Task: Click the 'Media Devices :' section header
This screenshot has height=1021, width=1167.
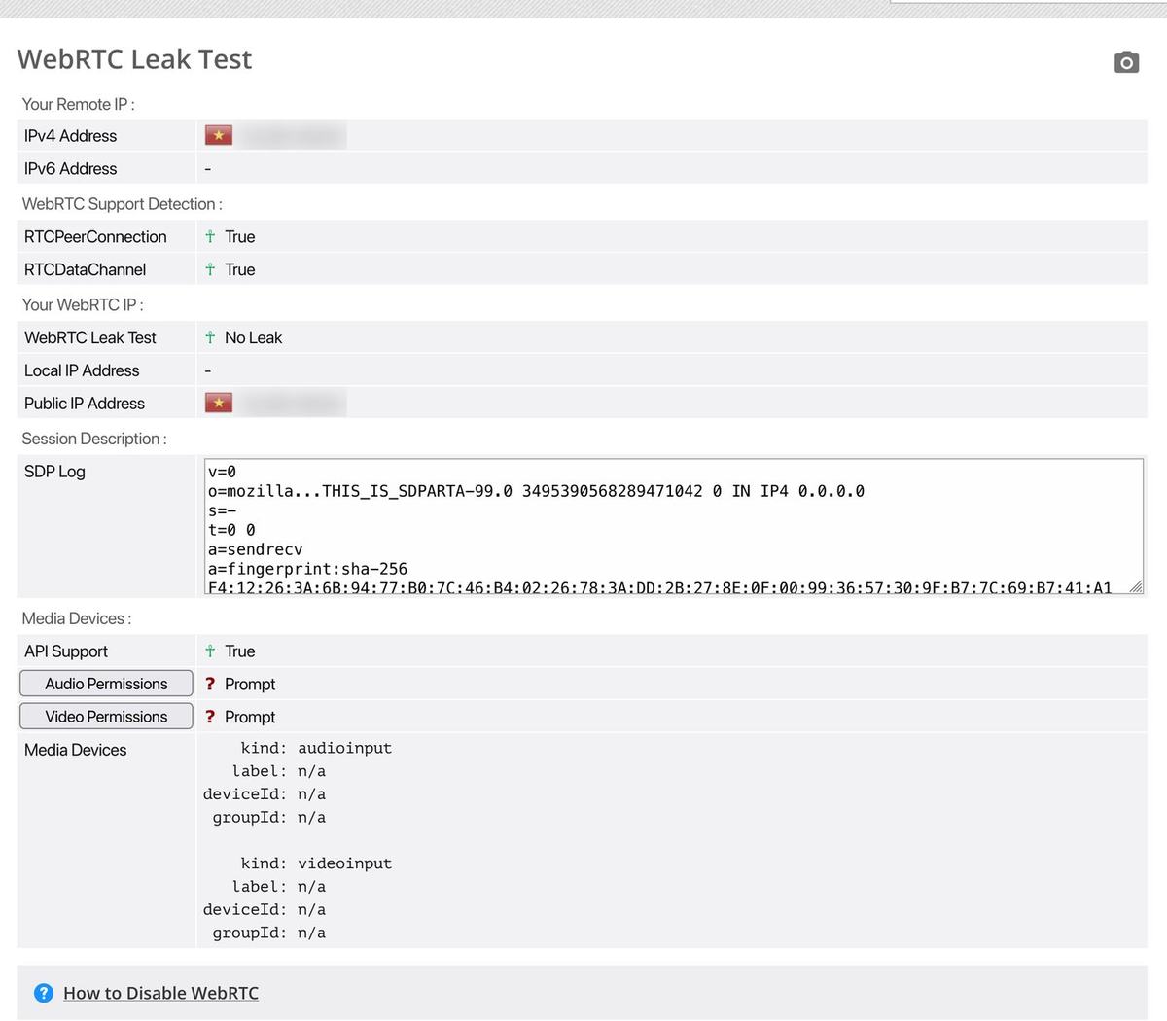Action: [77, 618]
